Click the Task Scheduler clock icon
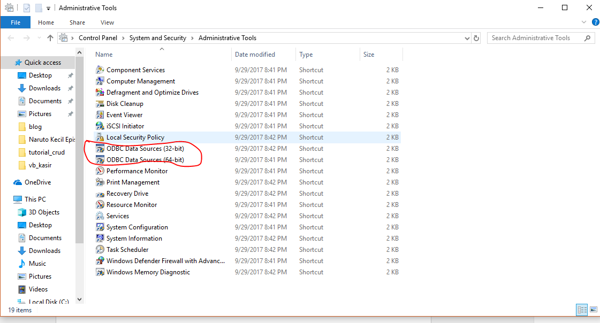The image size is (600, 323). tap(100, 249)
